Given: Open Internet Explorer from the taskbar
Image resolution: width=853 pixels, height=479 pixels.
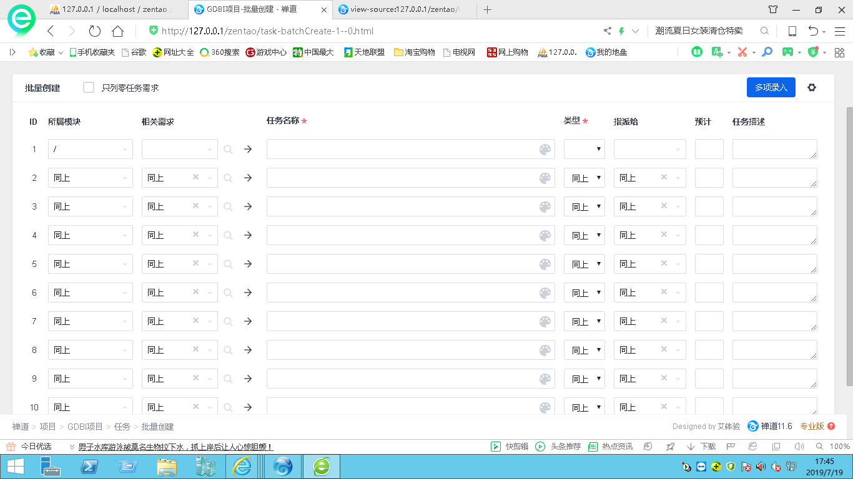Looking at the screenshot, I should tap(242, 466).
